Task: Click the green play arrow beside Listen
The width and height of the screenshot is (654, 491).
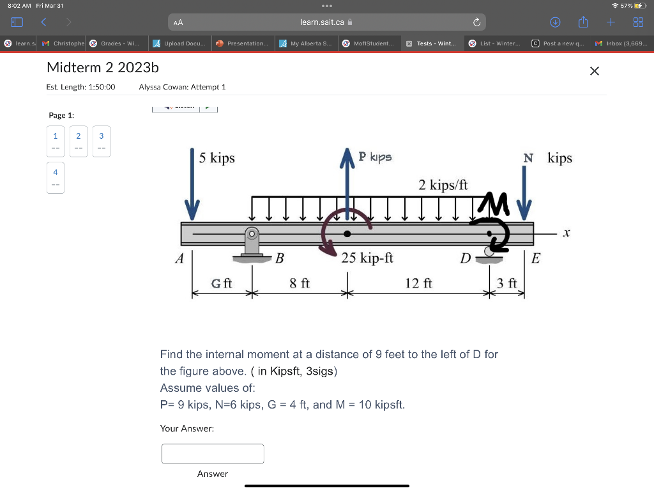Action: coord(209,108)
